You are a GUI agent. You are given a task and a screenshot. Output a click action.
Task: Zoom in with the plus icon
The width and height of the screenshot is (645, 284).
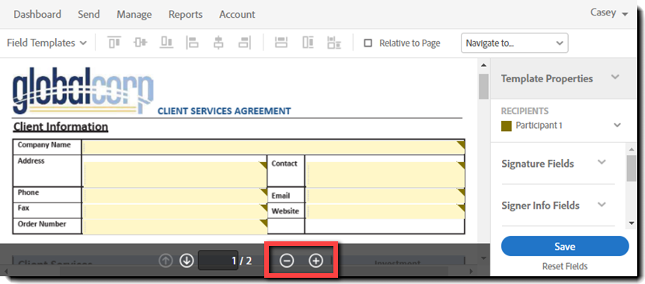pos(316,261)
